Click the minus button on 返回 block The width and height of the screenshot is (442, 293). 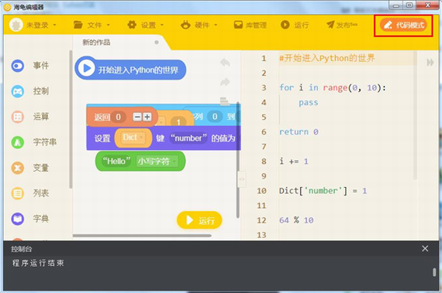[137, 117]
